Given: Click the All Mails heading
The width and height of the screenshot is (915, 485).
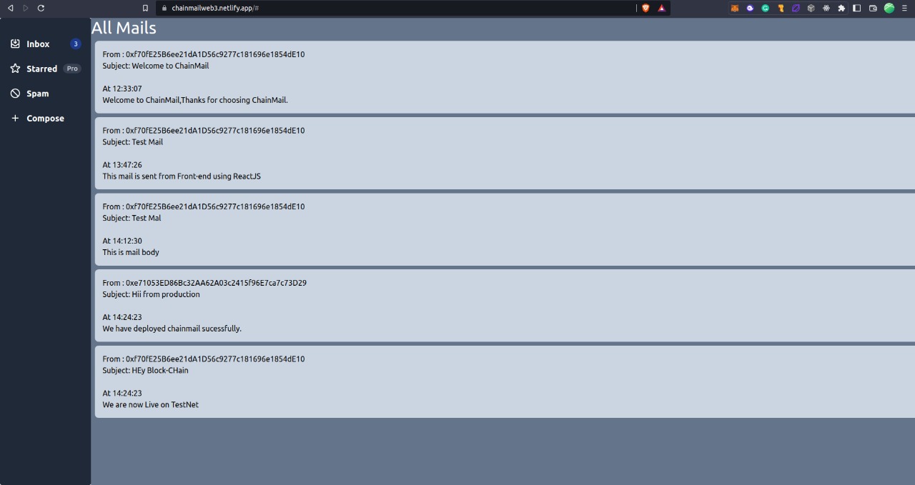Looking at the screenshot, I should pos(124,28).
